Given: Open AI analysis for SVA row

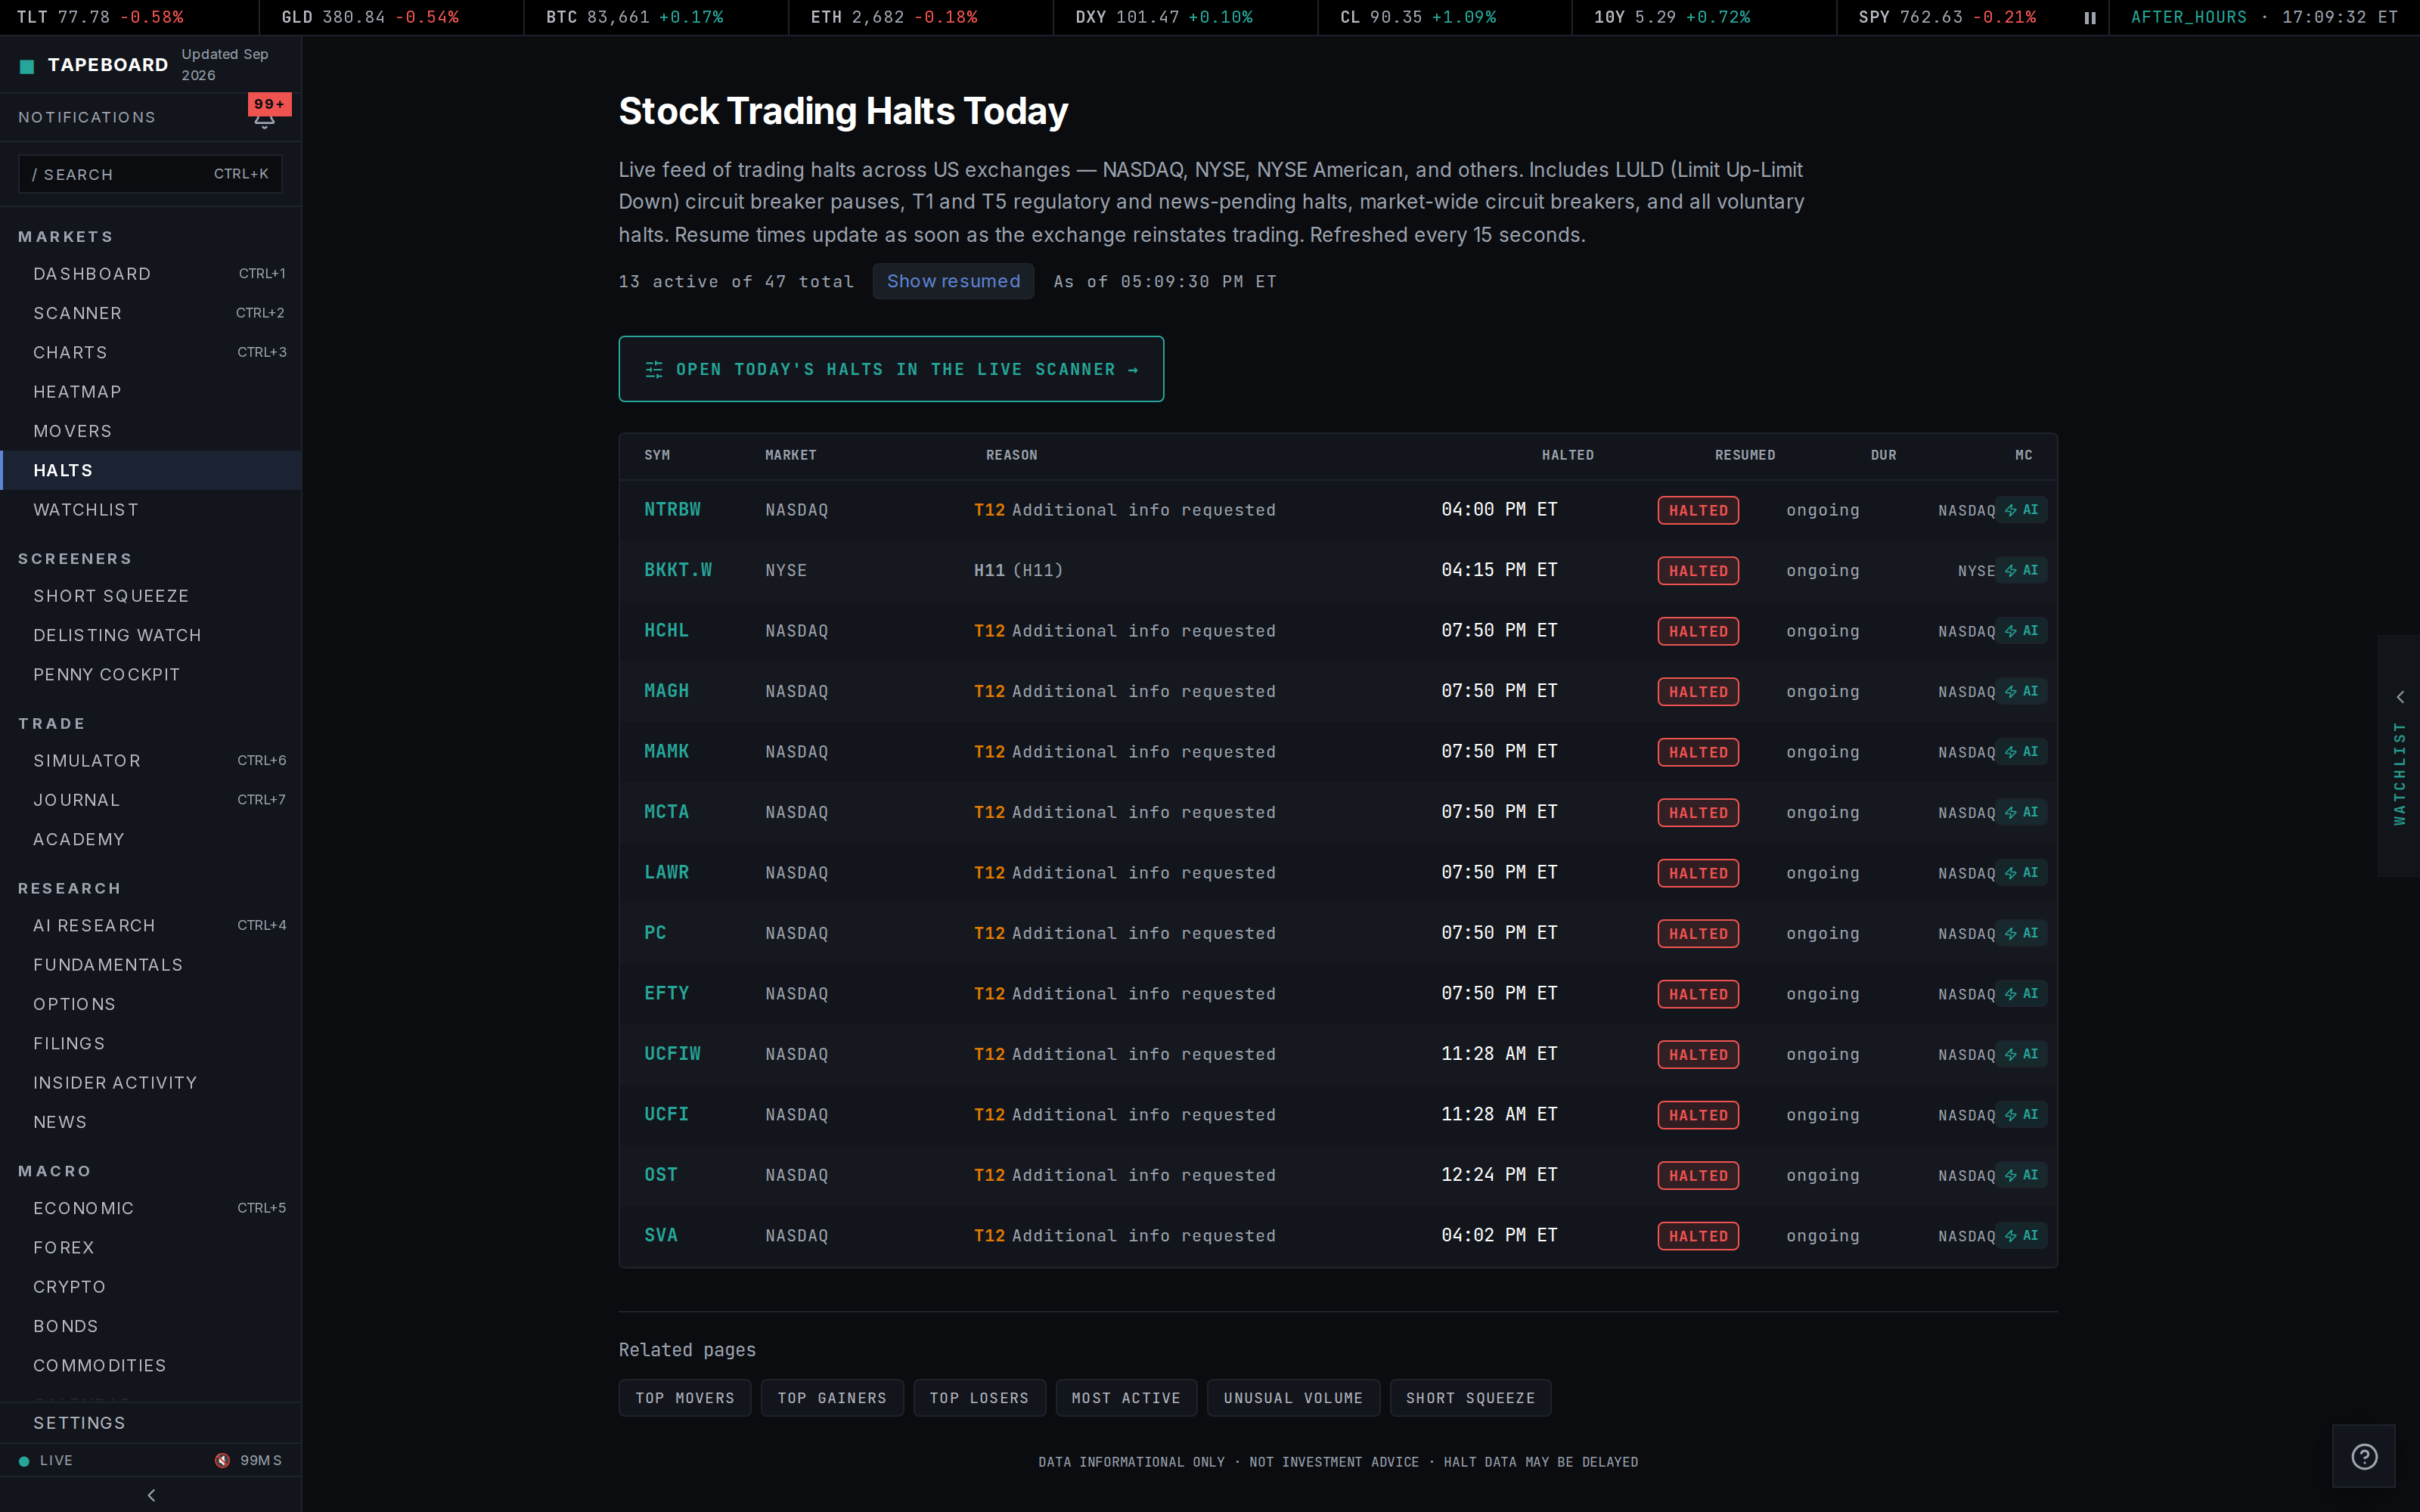Looking at the screenshot, I should click(2022, 1235).
